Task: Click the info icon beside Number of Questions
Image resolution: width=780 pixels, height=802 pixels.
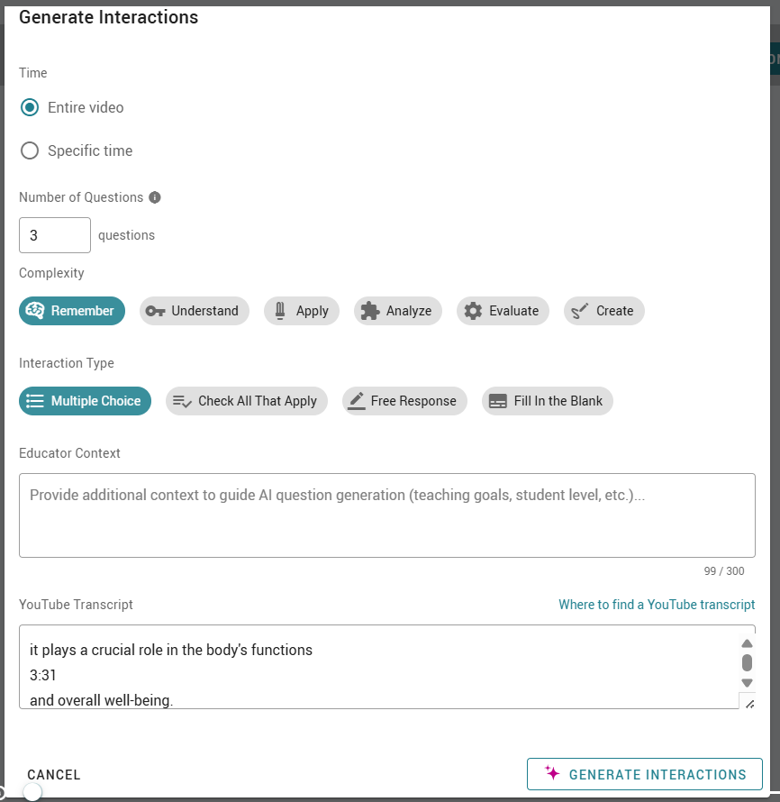Action: pyautogui.click(x=155, y=197)
